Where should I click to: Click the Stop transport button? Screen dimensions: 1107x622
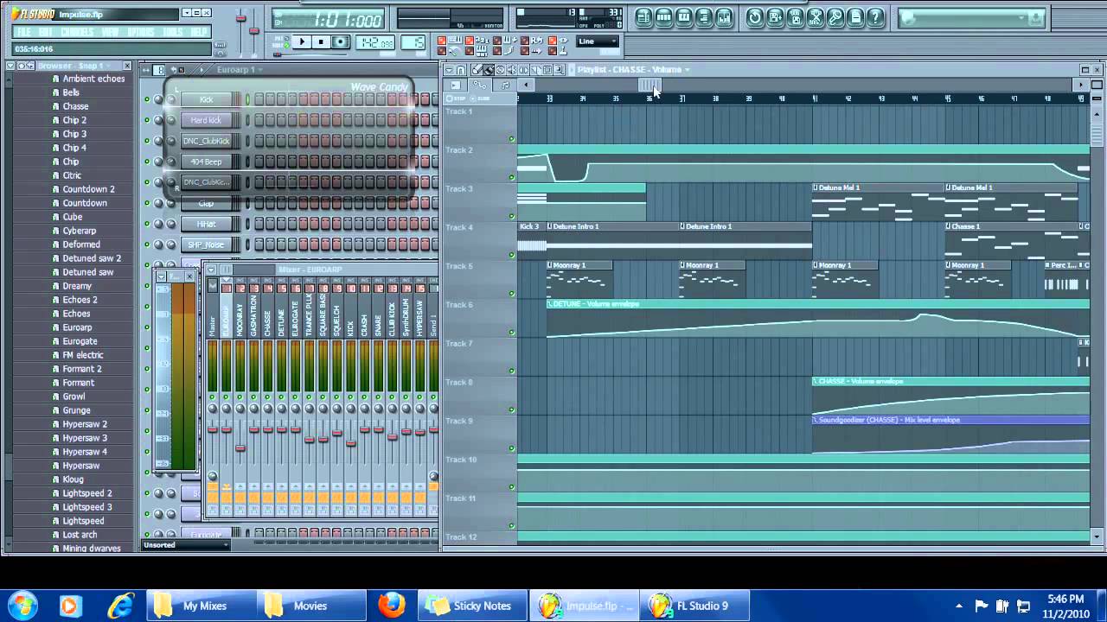pos(321,41)
